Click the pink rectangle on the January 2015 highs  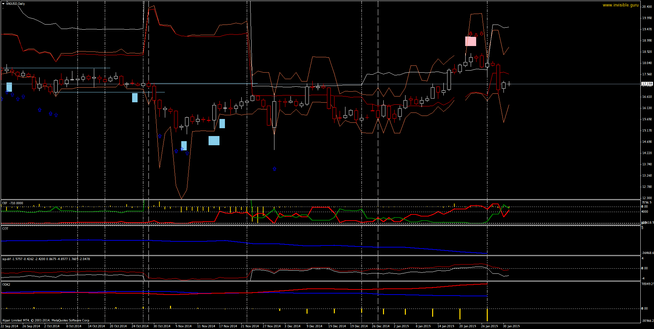pyautogui.click(x=471, y=41)
